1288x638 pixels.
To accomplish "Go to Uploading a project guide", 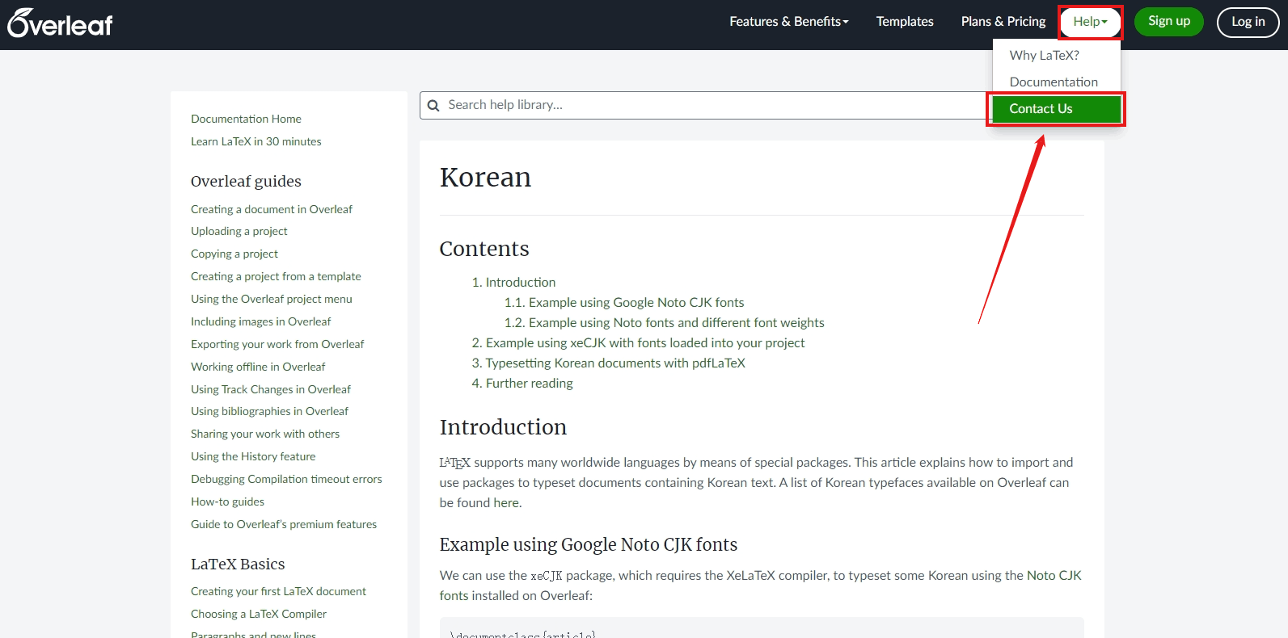I will pos(239,231).
